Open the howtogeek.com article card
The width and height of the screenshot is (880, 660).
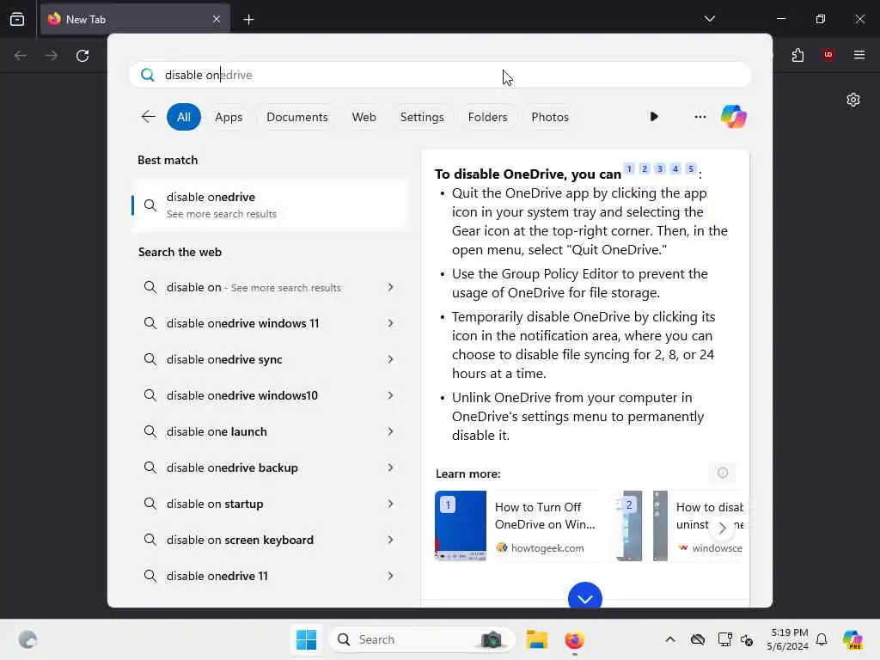pos(520,526)
